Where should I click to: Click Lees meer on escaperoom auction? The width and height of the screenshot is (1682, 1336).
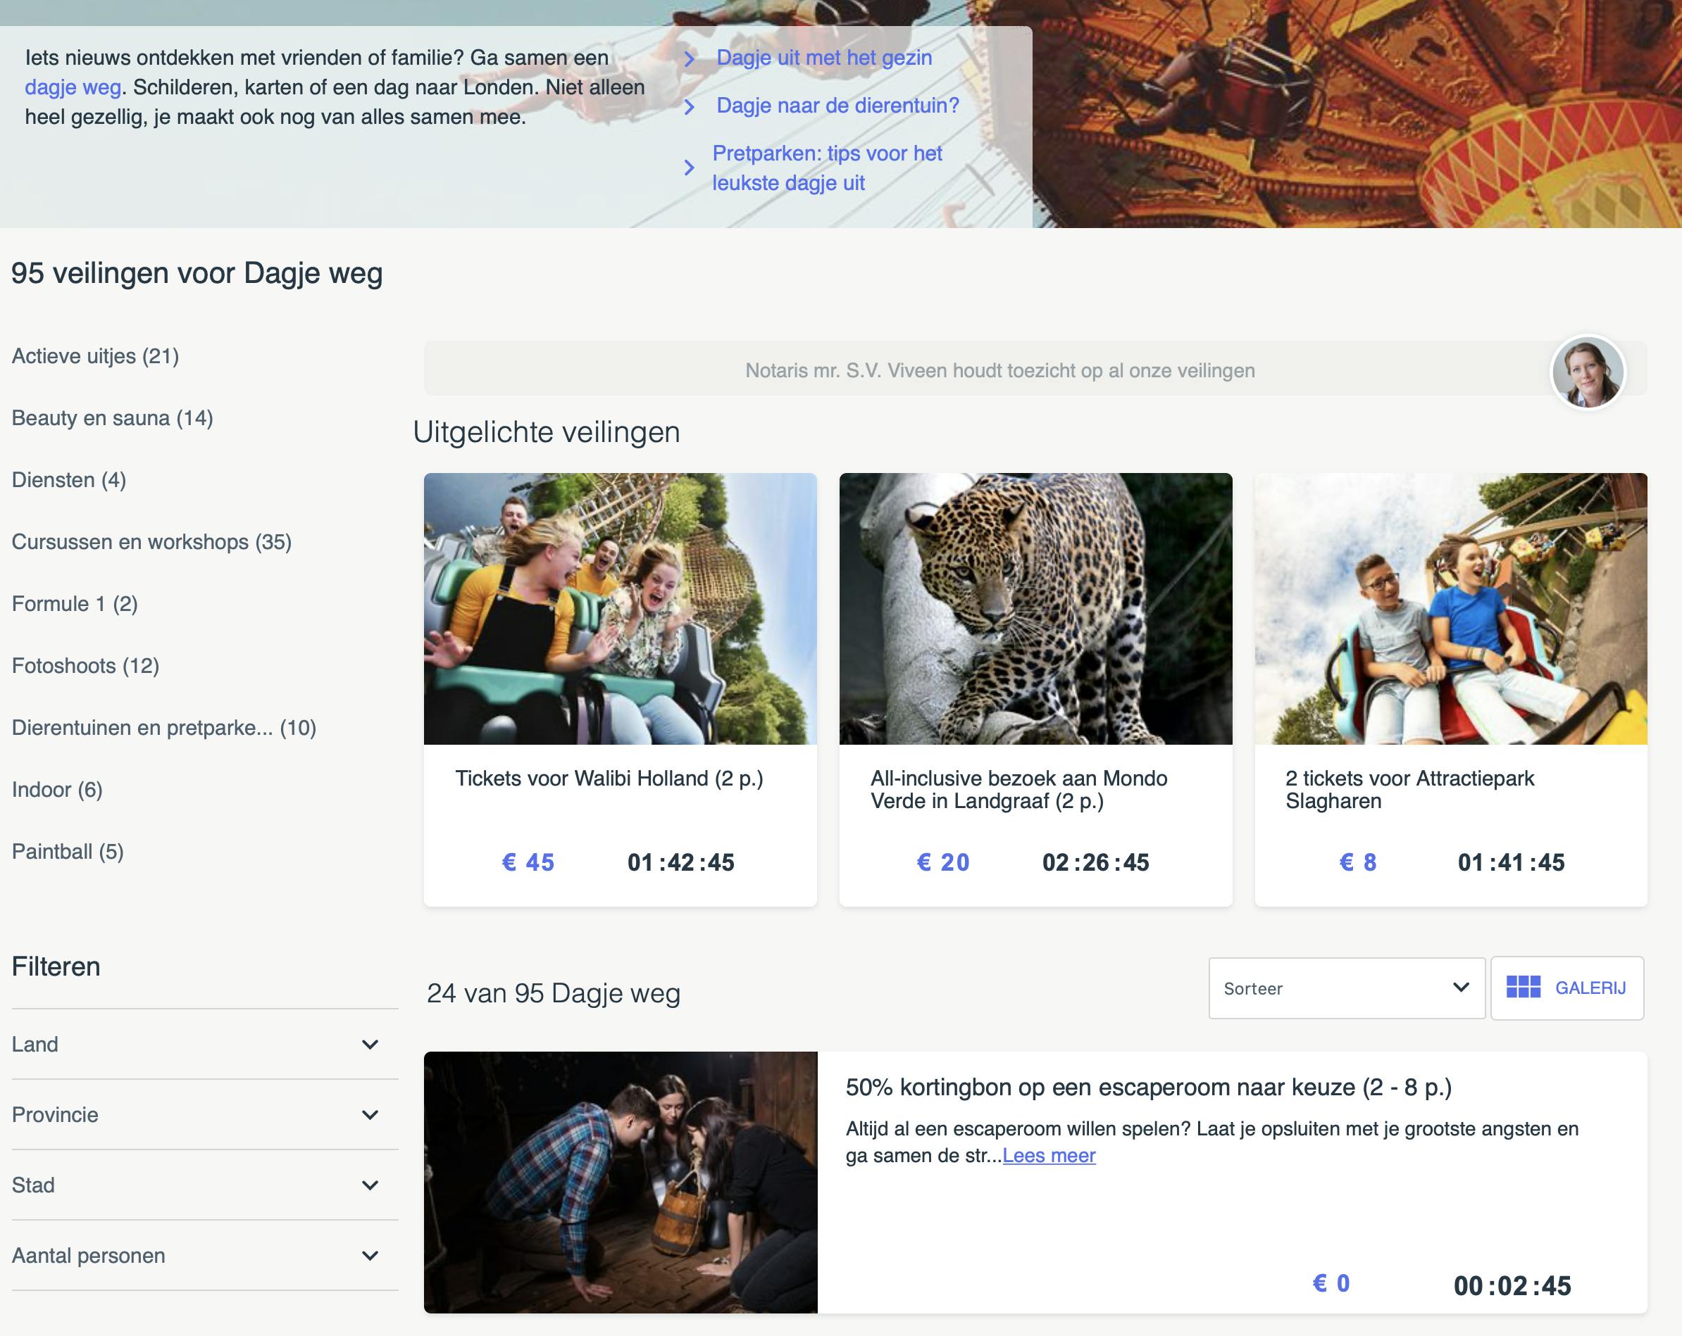[x=1049, y=1155]
